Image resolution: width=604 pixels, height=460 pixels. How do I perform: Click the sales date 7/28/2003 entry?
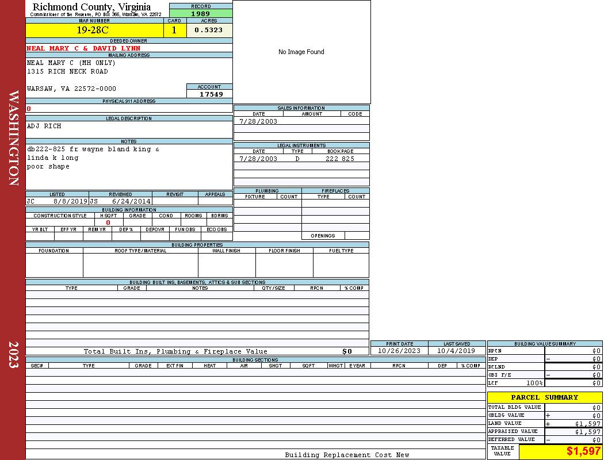point(258,121)
